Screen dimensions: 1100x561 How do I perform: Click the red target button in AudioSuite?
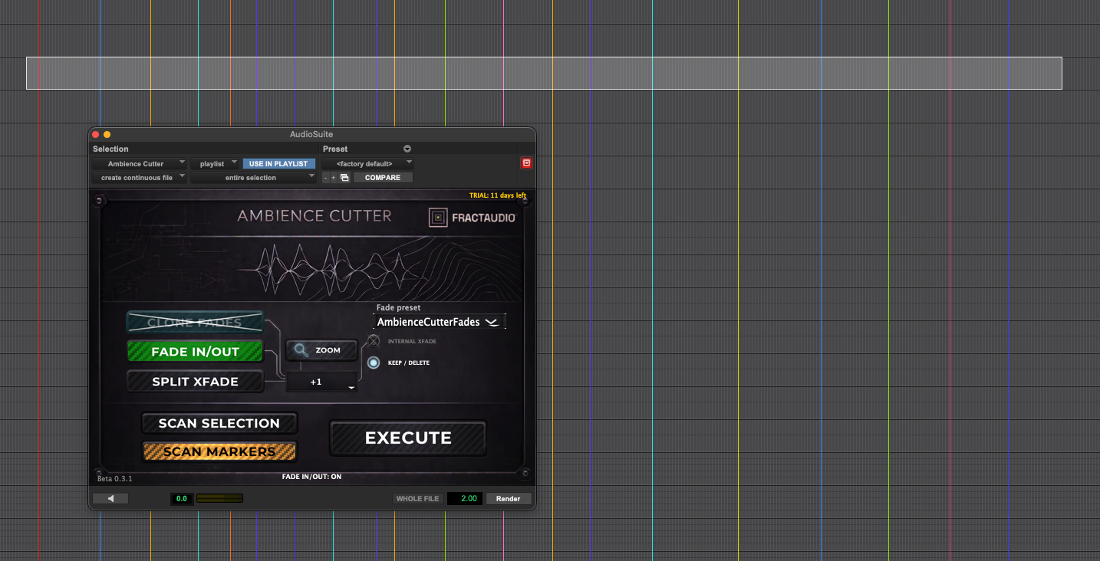coord(526,163)
